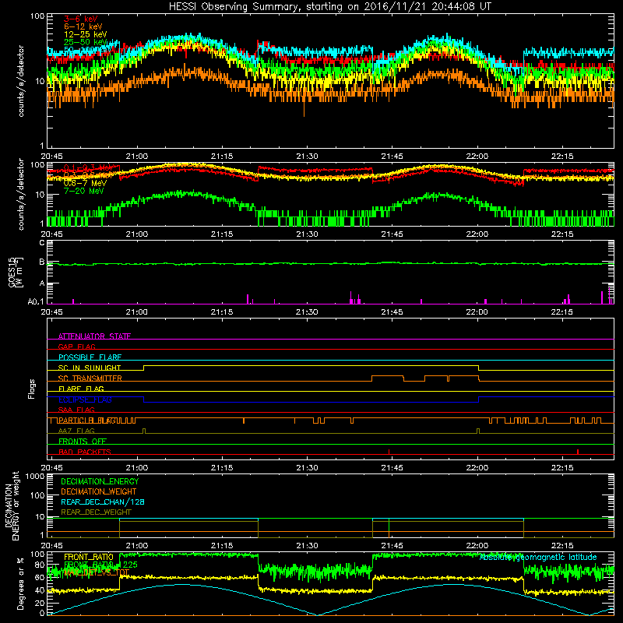Click the REAR_DEC_CHAN/128 legend label
This screenshot has width=623, height=623.
tap(103, 502)
